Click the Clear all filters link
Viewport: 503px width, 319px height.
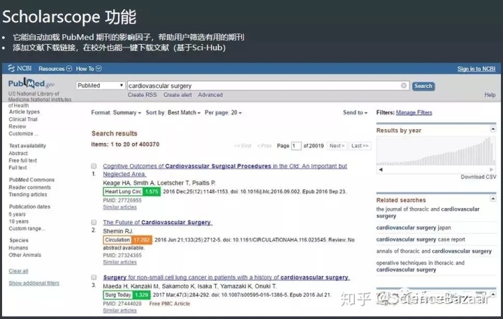[18, 271]
